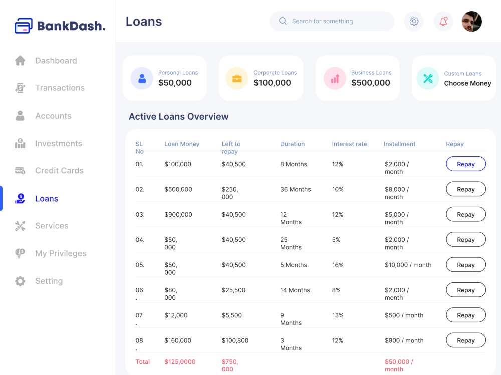
Task: Click the Loans hand-coin icon in sidebar
Action: 20,198
